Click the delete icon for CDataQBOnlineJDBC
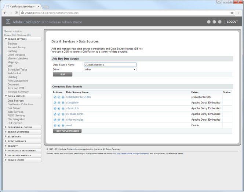 [63, 97]
